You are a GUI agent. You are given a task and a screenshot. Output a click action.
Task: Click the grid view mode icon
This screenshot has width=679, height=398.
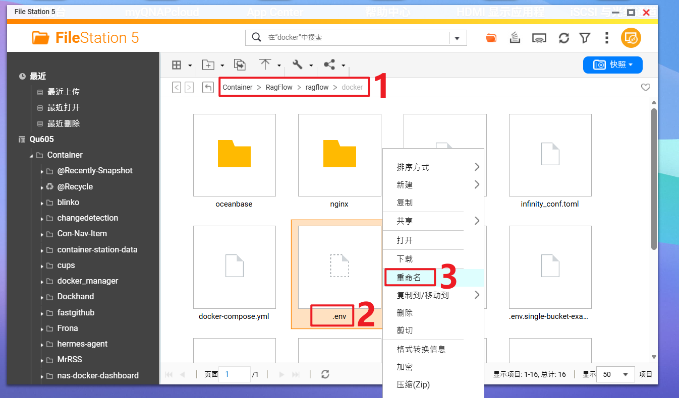177,65
